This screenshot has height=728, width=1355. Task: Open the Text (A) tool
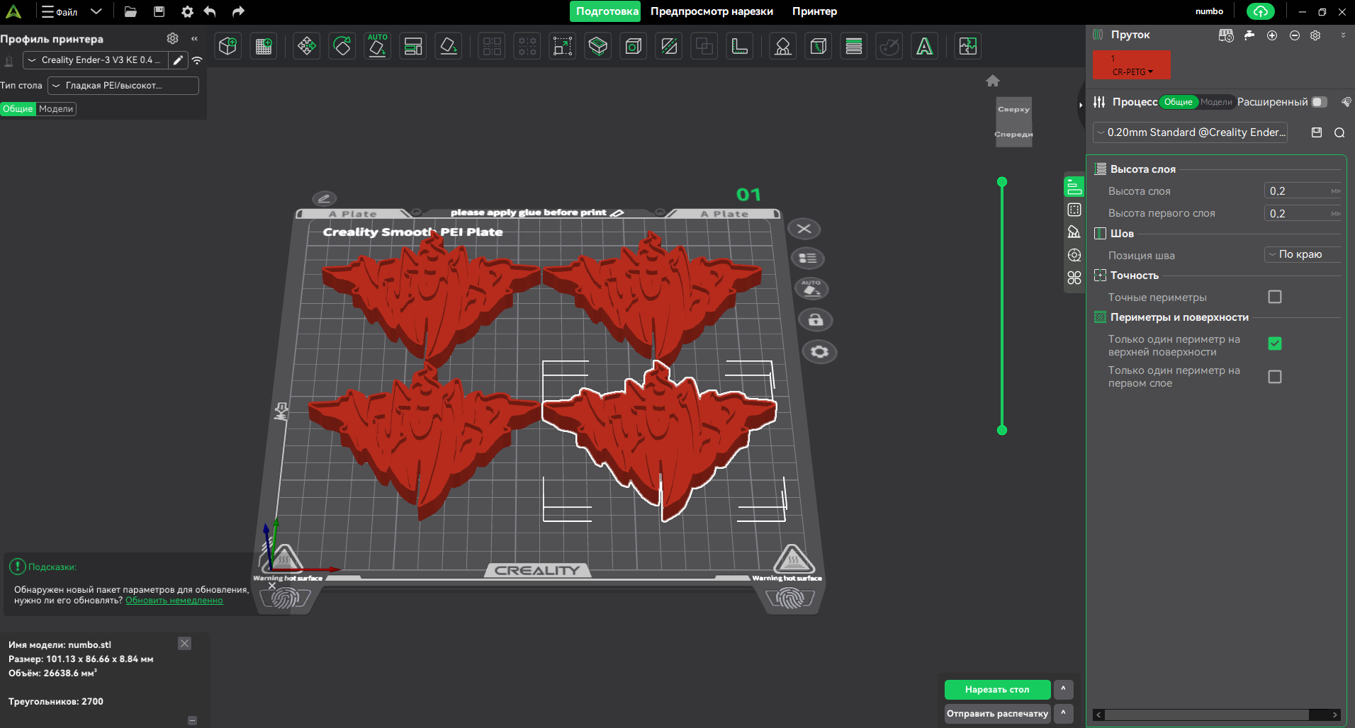tap(924, 47)
